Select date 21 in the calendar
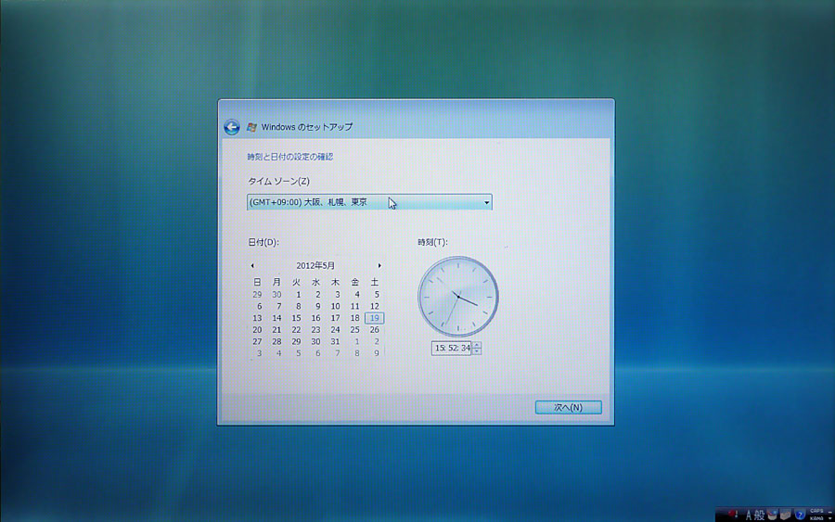Screen dimensions: 835x522 click(x=276, y=330)
